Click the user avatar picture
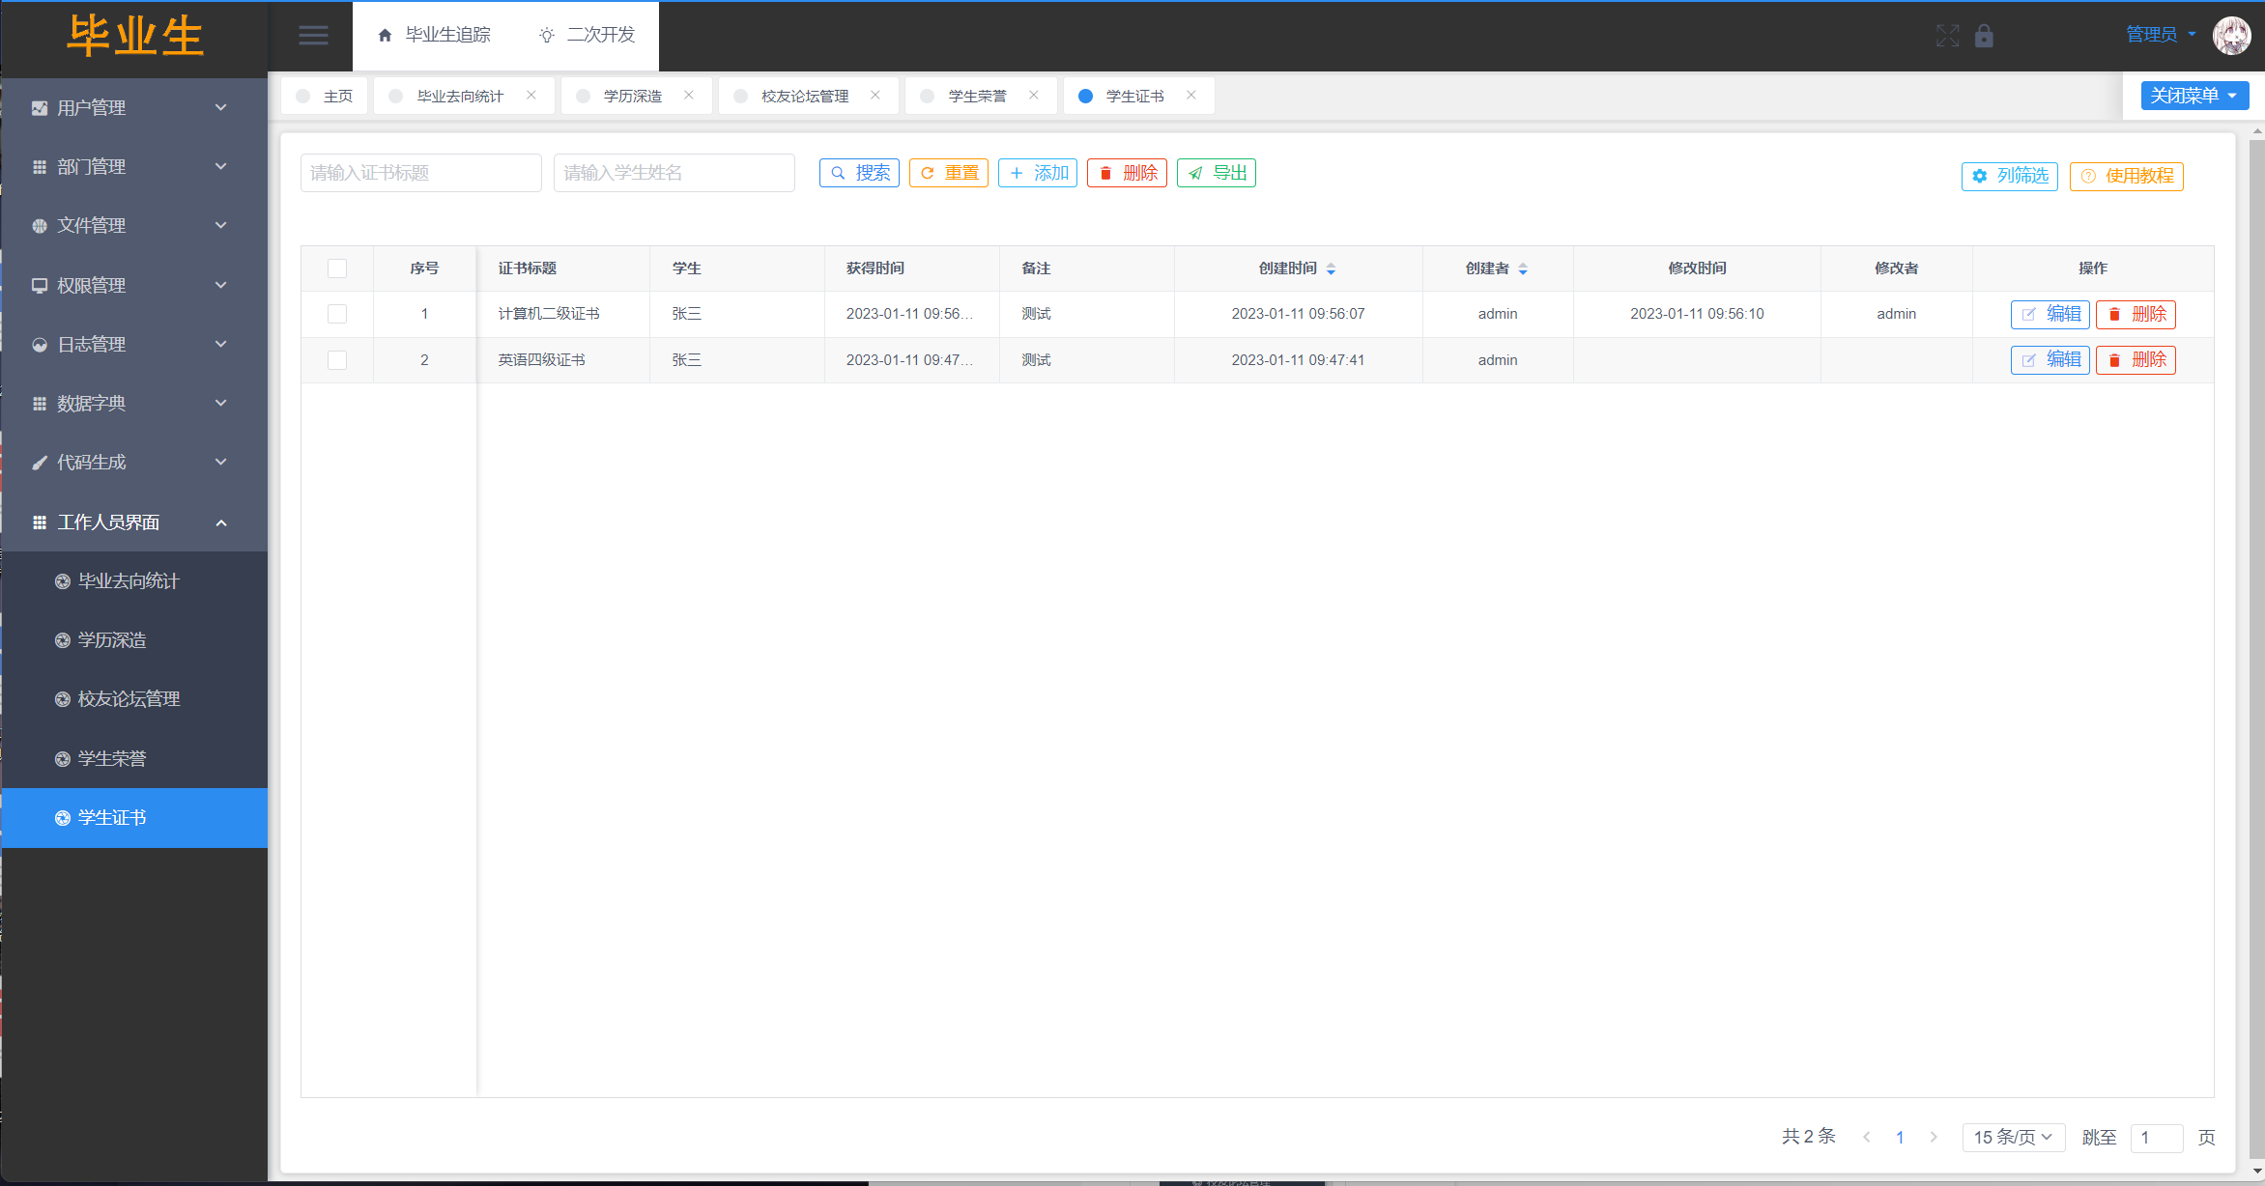2265x1186 pixels. (x=2231, y=36)
